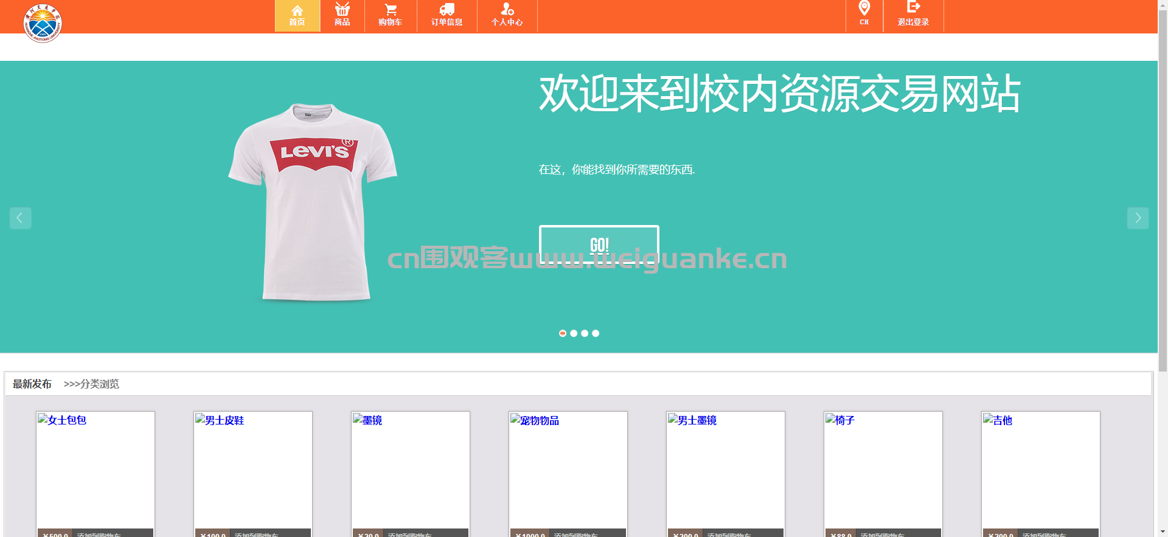Select the CH location pin icon
Image resolution: width=1168 pixels, height=537 pixels.
coord(864,16)
